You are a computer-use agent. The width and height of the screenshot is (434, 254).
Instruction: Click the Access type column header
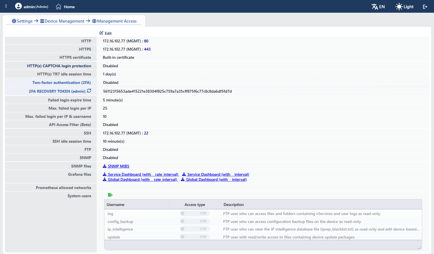coord(195,205)
